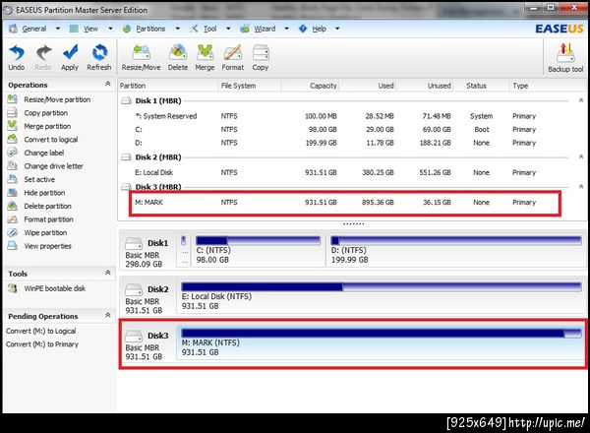Screen dimensions: 590x433
Task: Click the Undo toolbar icon
Action: click(17, 52)
